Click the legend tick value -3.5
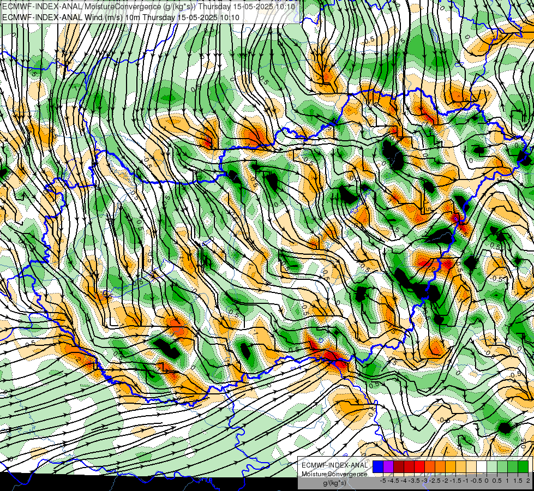Screen dimensions: 534x491 414,481
